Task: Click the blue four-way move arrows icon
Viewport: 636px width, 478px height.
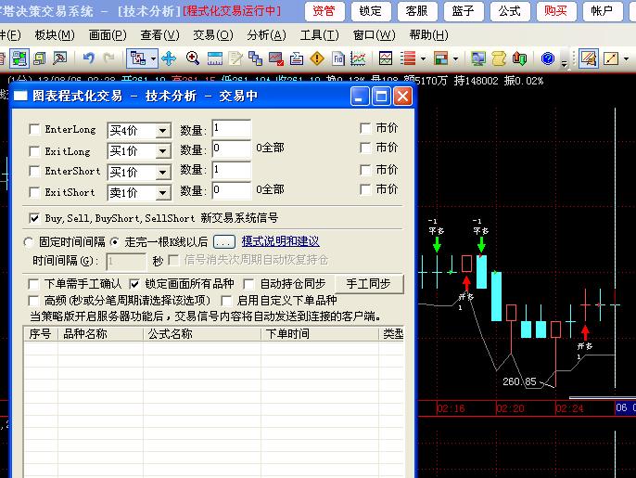Action: point(169,58)
